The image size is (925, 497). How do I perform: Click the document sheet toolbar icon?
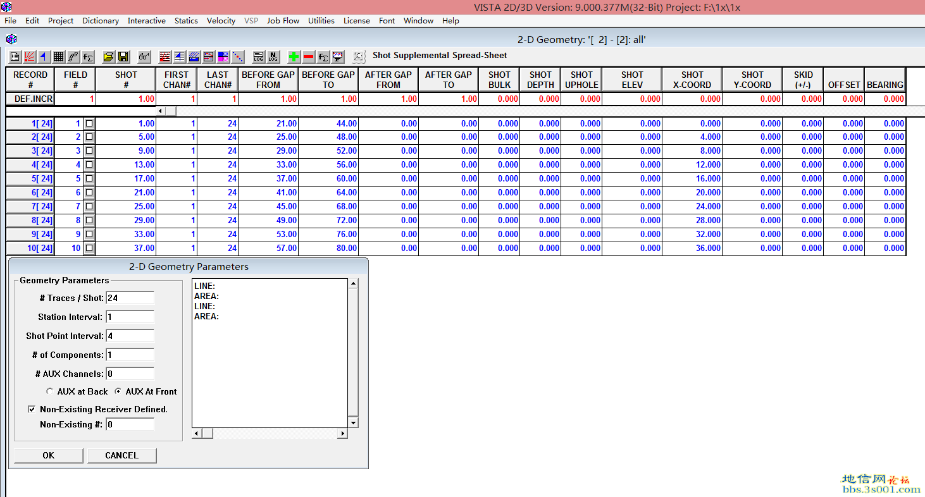click(15, 57)
